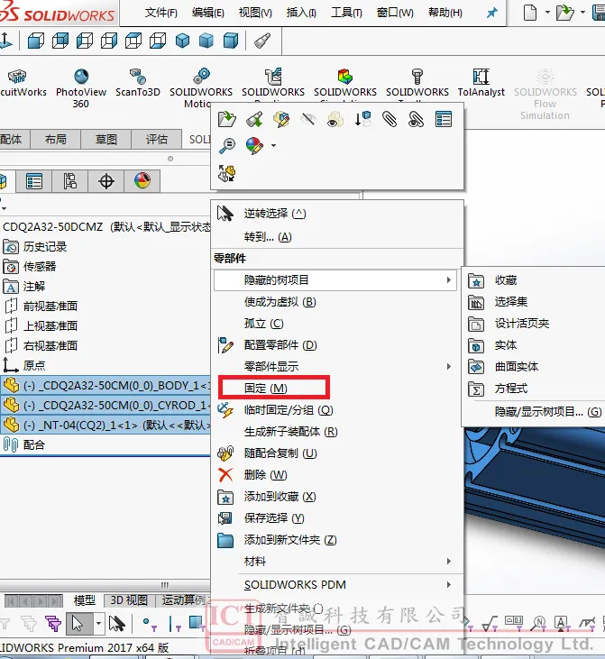The width and height of the screenshot is (605, 659).
Task: Toggle the Show Hidden Components eye-and-cubes icon
Action: (x=335, y=119)
